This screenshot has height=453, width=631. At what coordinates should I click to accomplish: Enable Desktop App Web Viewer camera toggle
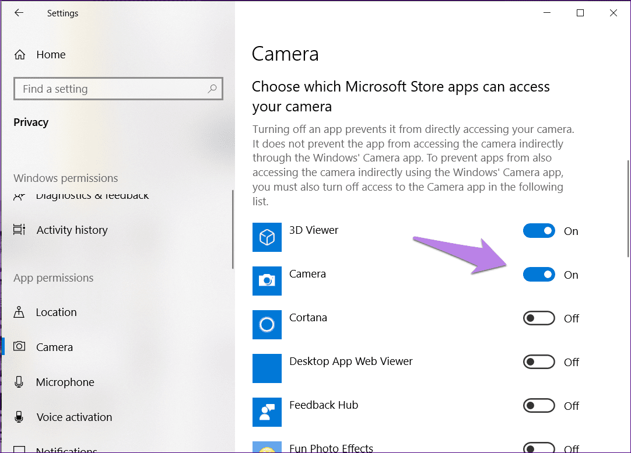pos(539,362)
